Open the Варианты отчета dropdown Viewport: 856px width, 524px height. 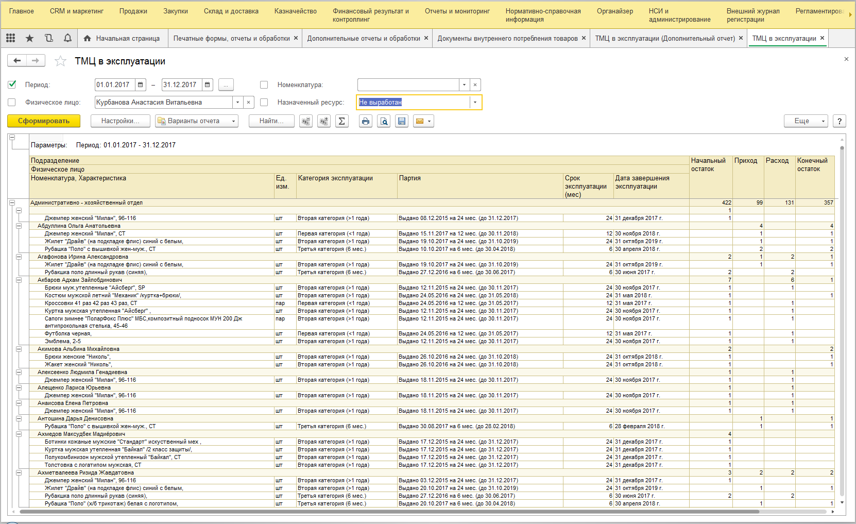pyautogui.click(x=197, y=121)
